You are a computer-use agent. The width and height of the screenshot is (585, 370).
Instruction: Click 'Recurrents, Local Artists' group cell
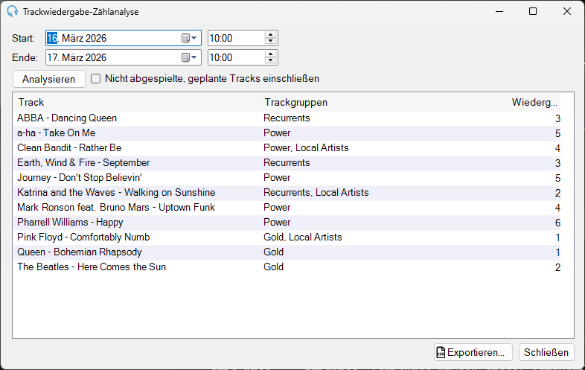tap(316, 193)
